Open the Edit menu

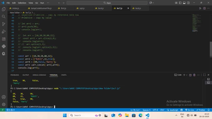click(14, 3)
